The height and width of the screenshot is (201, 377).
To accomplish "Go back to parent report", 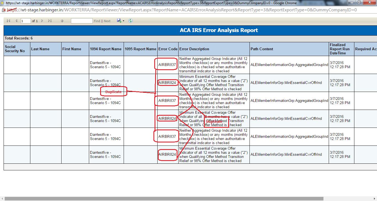I will click(x=62, y=21).
